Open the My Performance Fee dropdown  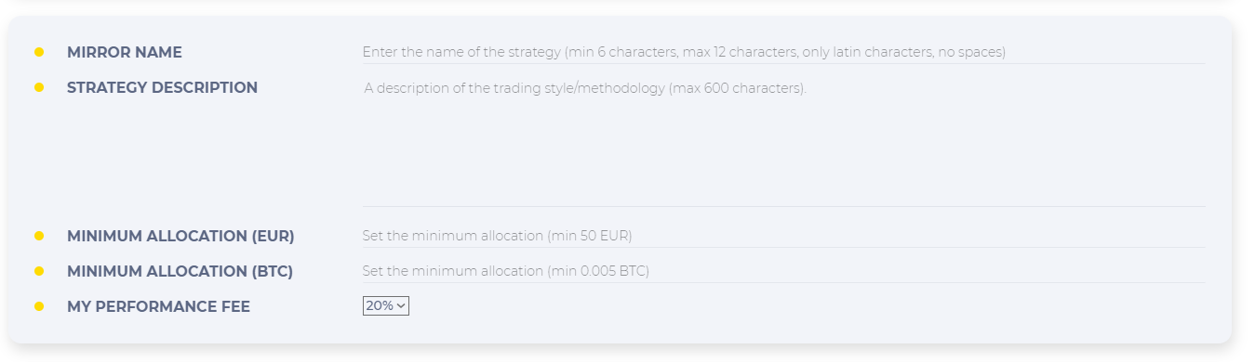(386, 306)
